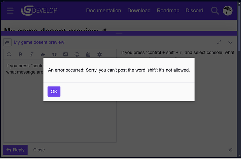This screenshot has height=159, width=241.
Task: Hide the preview with the double chevron
Action: coord(230,150)
